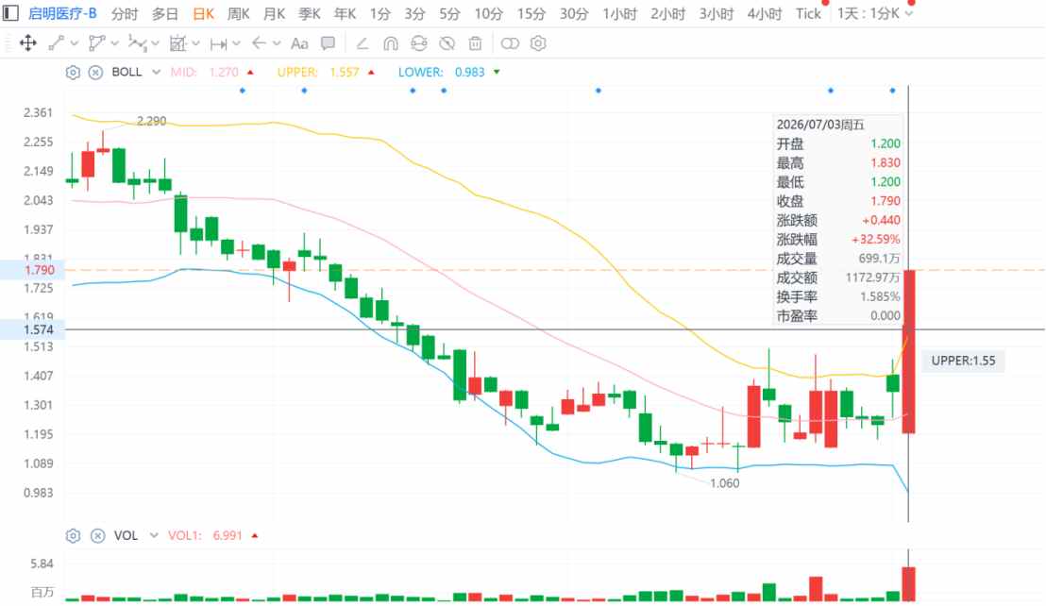Image resolution: width=1046 pixels, height=606 pixels.
Task: Delete drawings with the trash icon
Action: 475,43
